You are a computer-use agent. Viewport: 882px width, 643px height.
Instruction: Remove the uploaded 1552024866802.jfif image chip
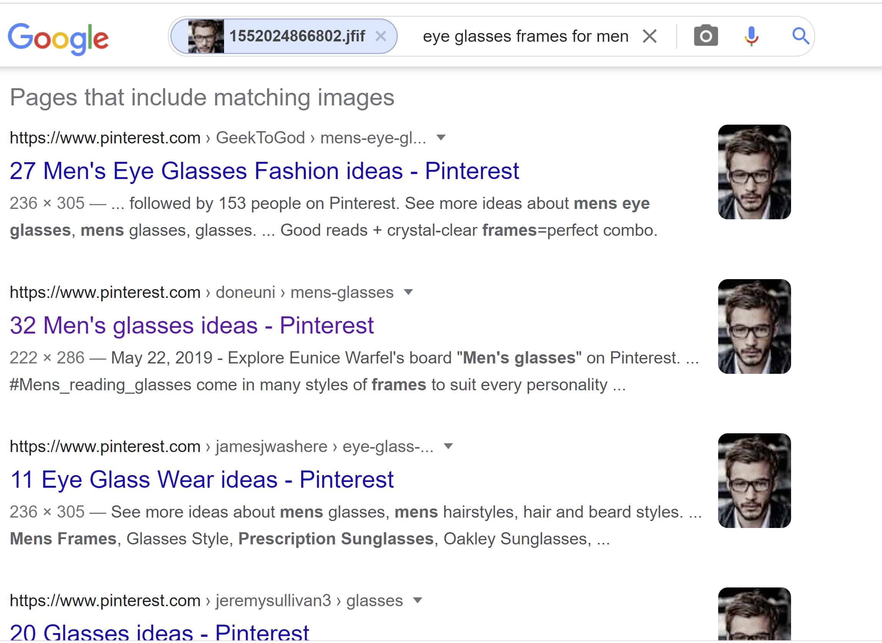pos(381,36)
